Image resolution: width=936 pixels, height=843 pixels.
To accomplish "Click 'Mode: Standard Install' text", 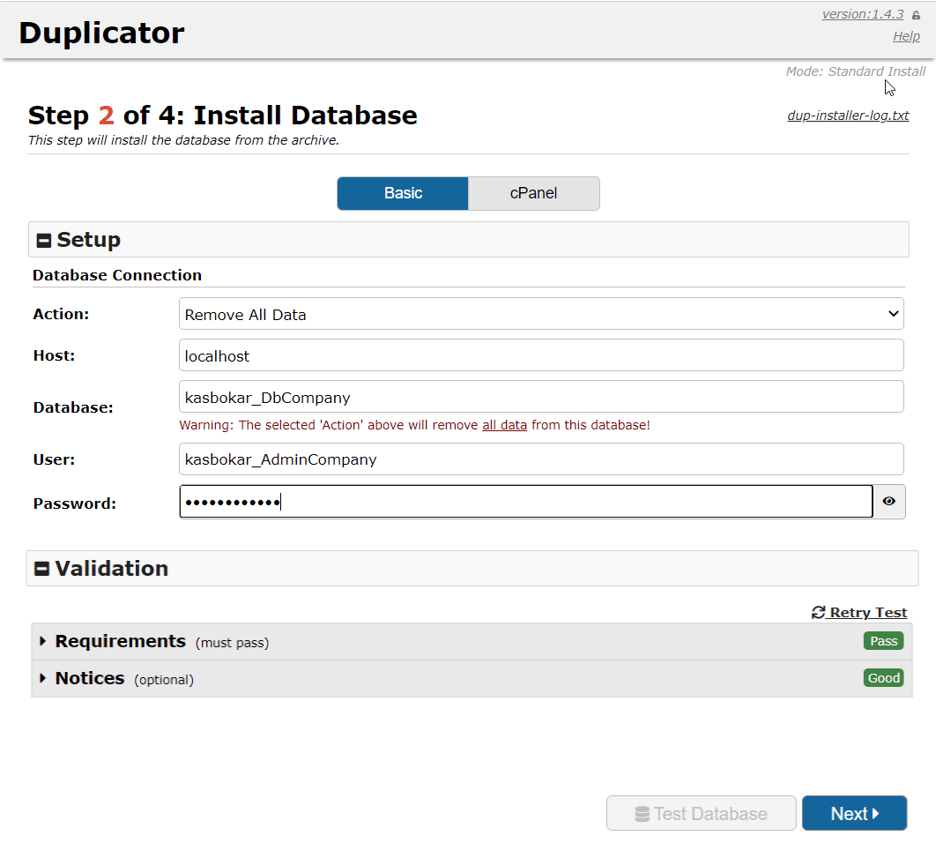I will coord(856,71).
